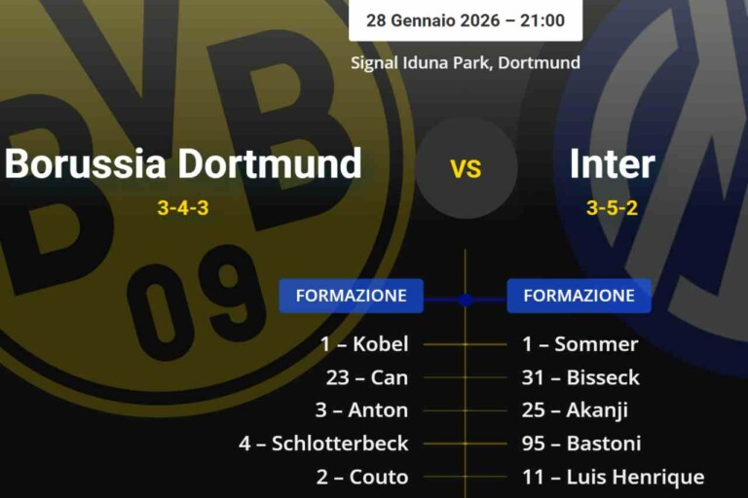This screenshot has height=498, width=748.
Task: Select player 23 – Can
Action: pos(367,377)
